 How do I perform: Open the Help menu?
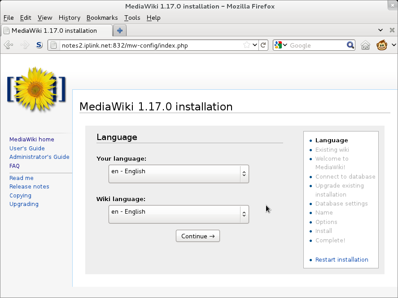pos(153,18)
